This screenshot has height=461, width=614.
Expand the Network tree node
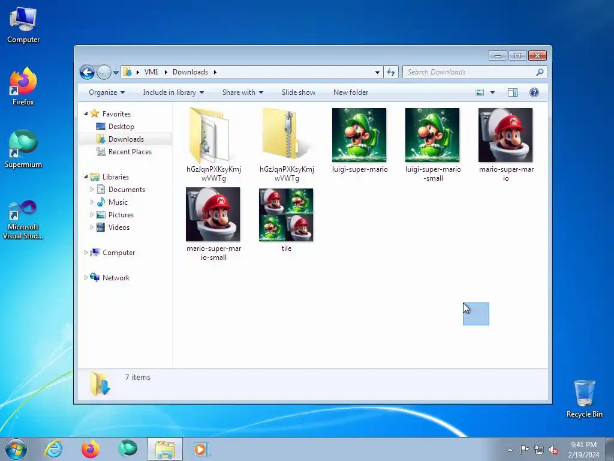[x=86, y=277]
